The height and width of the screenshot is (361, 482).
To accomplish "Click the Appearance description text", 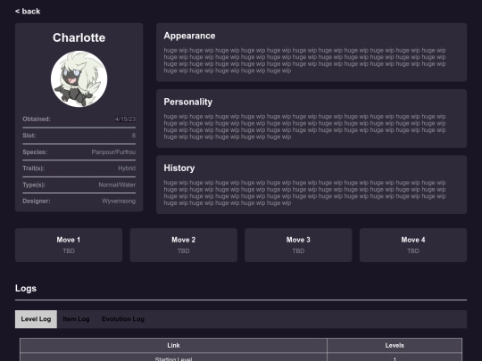I will point(304,61).
